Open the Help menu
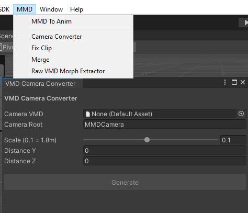Screen dimensions: 248x213 [76, 9]
